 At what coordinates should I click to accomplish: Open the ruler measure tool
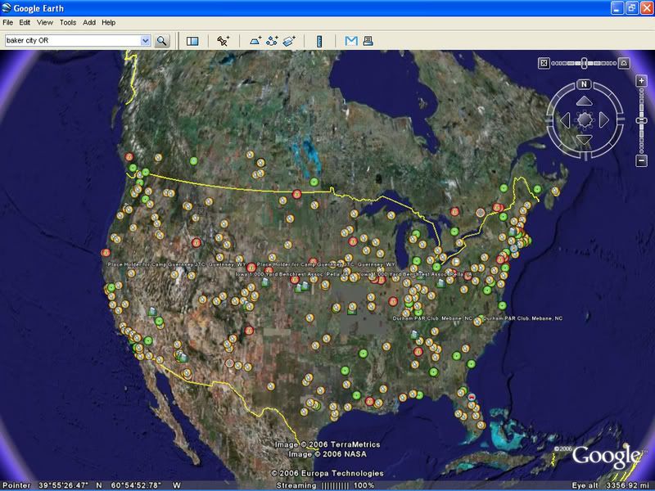click(319, 41)
